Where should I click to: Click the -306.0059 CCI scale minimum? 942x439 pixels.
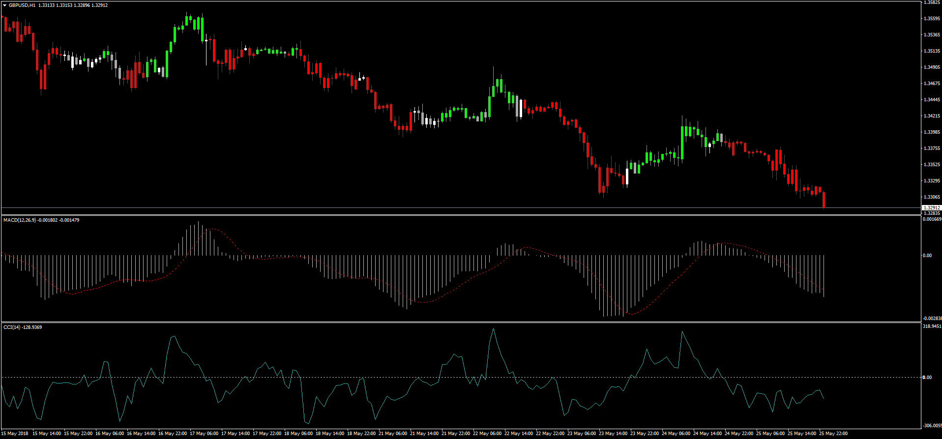pyautogui.click(x=932, y=426)
